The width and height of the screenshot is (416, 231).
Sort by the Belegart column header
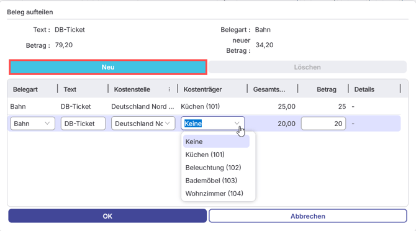(x=25, y=89)
